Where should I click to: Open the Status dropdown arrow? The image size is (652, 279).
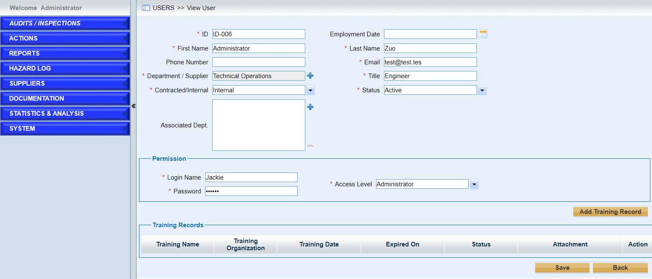[x=482, y=90]
